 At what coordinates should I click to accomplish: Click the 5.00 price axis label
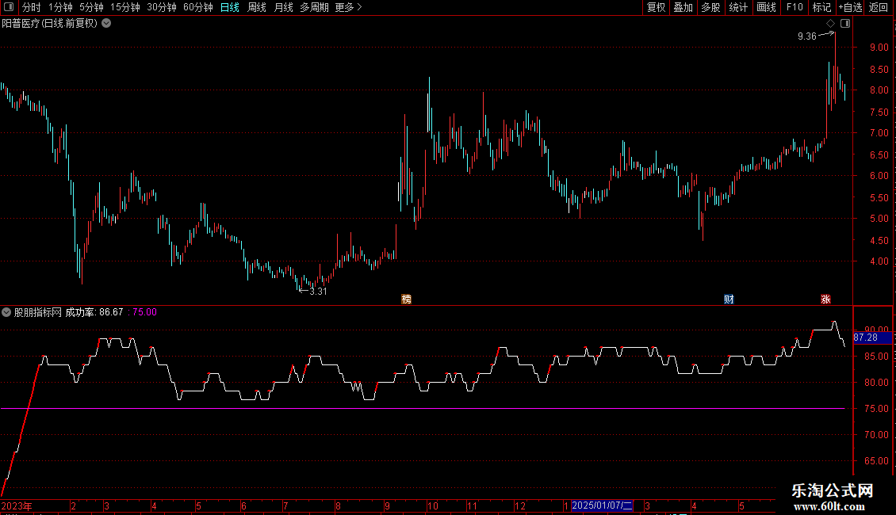(x=879, y=219)
